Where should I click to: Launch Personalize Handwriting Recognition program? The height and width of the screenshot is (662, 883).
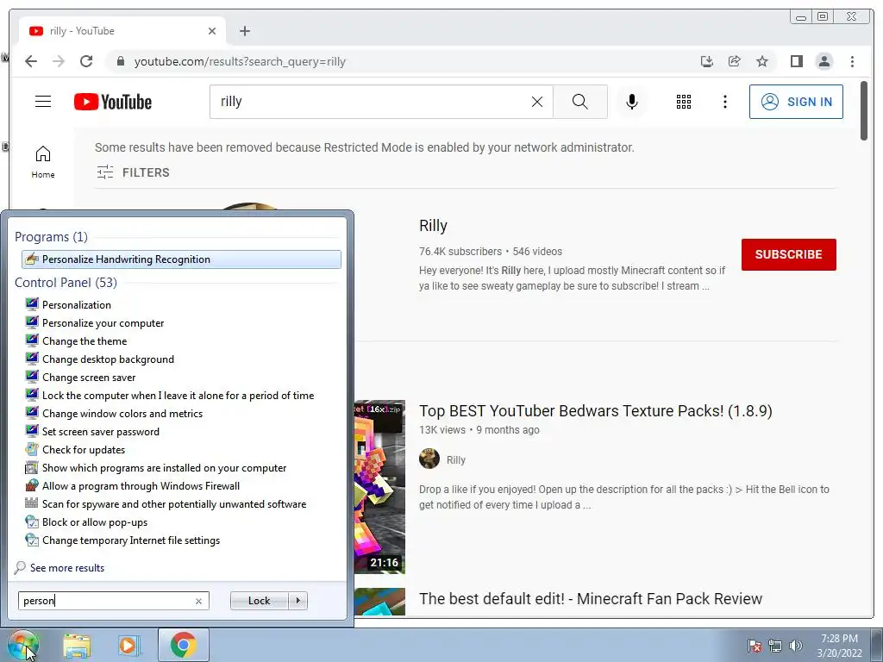pyautogui.click(x=181, y=259)
